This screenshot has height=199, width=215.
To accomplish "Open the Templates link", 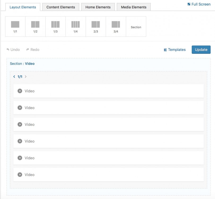I will coord(175,50).
